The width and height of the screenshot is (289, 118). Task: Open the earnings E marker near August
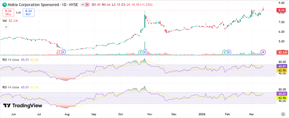tap(59, 52)
